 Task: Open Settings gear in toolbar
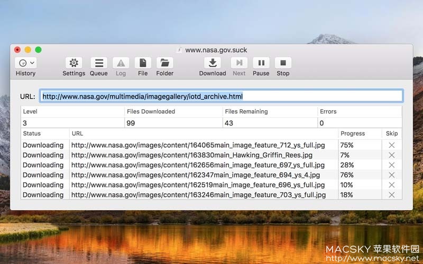pos(73,63)
